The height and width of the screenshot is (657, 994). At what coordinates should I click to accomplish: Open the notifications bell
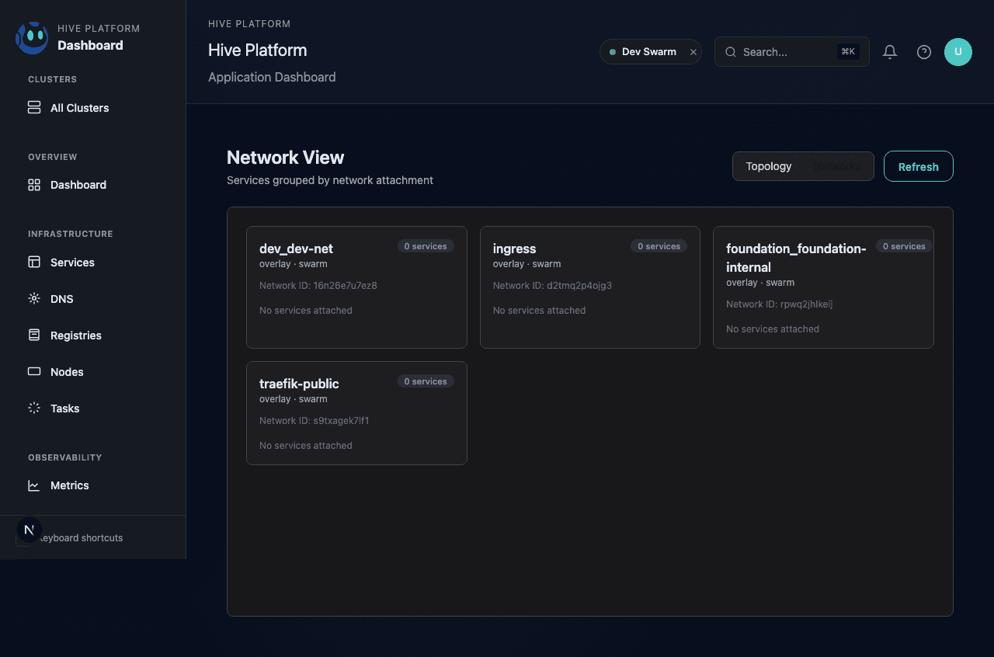tap(890, 52)
